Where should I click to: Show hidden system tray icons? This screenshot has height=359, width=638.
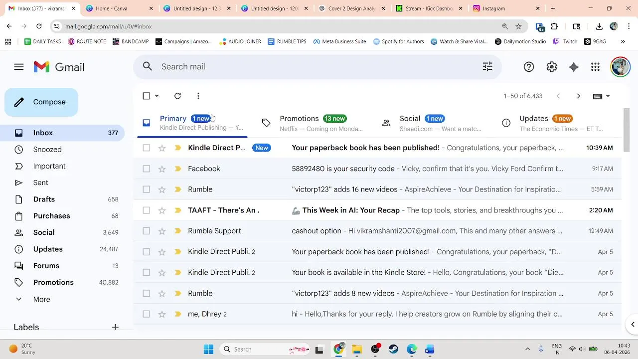point(527,349)
